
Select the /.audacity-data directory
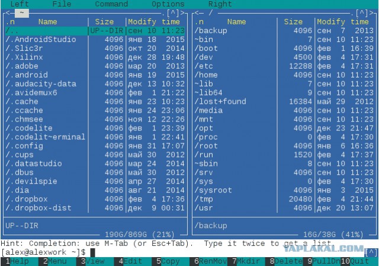tap(95, 84)
